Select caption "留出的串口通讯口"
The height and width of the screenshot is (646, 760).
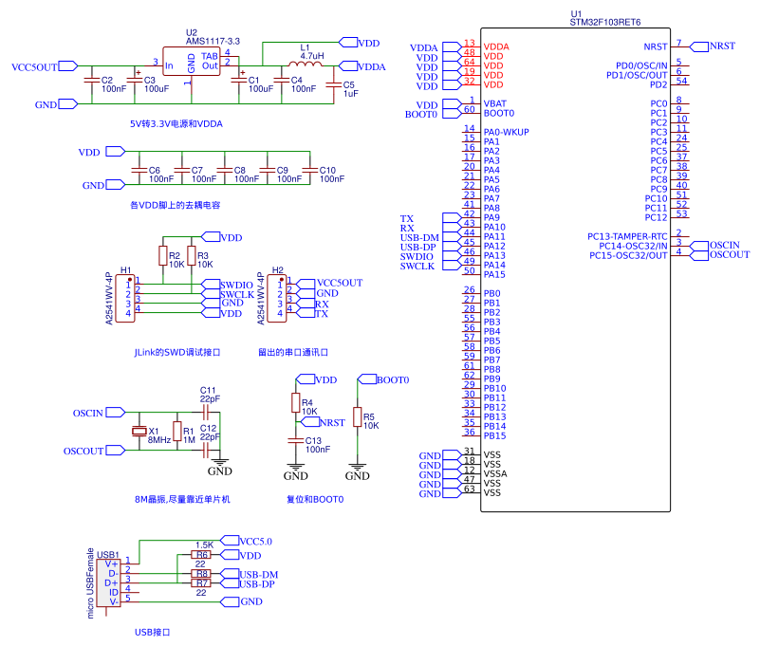point(293,352)
